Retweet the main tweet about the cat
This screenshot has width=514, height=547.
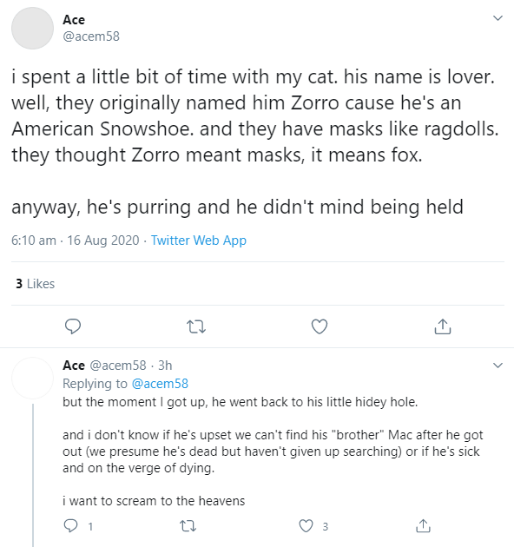(196, 326)
